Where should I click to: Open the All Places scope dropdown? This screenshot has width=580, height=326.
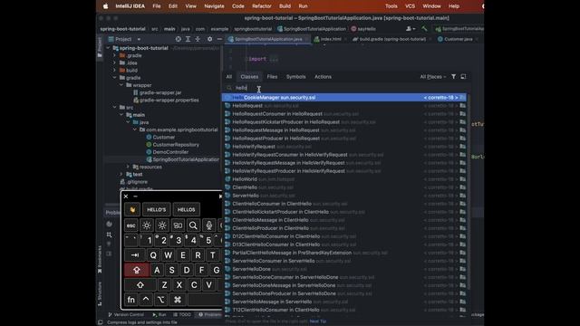[x=433, y=76]
